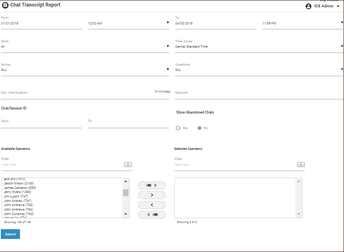Click the ICE Admin user avatar icon
This screenshot has height=252, width=344.
click(309, 6)
